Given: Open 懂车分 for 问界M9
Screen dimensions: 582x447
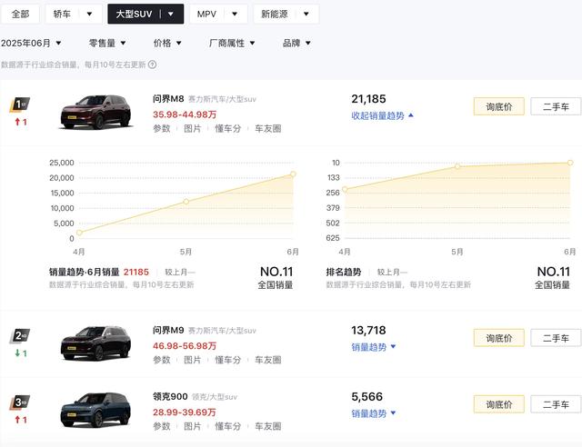Looking at the screenshot, I should tap(228, 360).
